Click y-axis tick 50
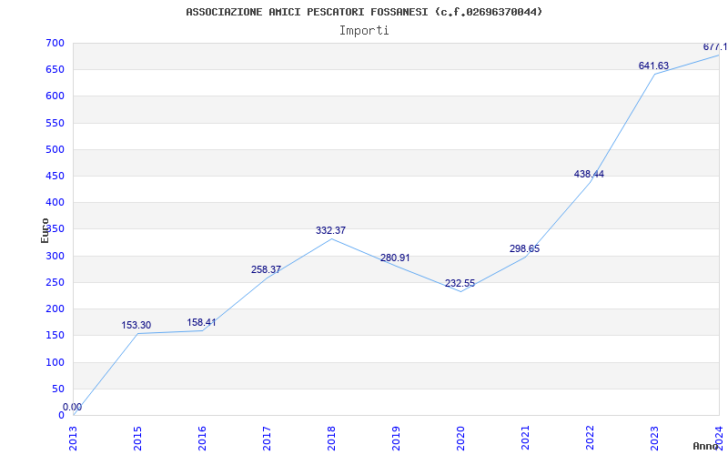Image resolution: width=728 pixels, height=455 pixels. [x=58, y=389]
